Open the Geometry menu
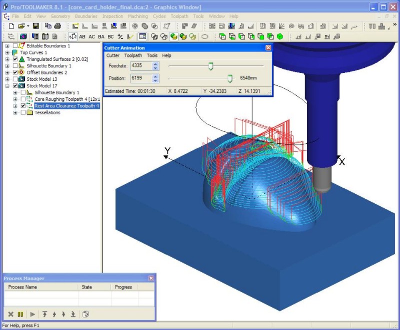This screenshot has height=330, width=400. pyautogui.click(x=60, y=16)
